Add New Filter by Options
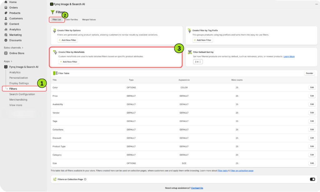The width and height of the screenshot is (320, 192). (x=67, y=40)
